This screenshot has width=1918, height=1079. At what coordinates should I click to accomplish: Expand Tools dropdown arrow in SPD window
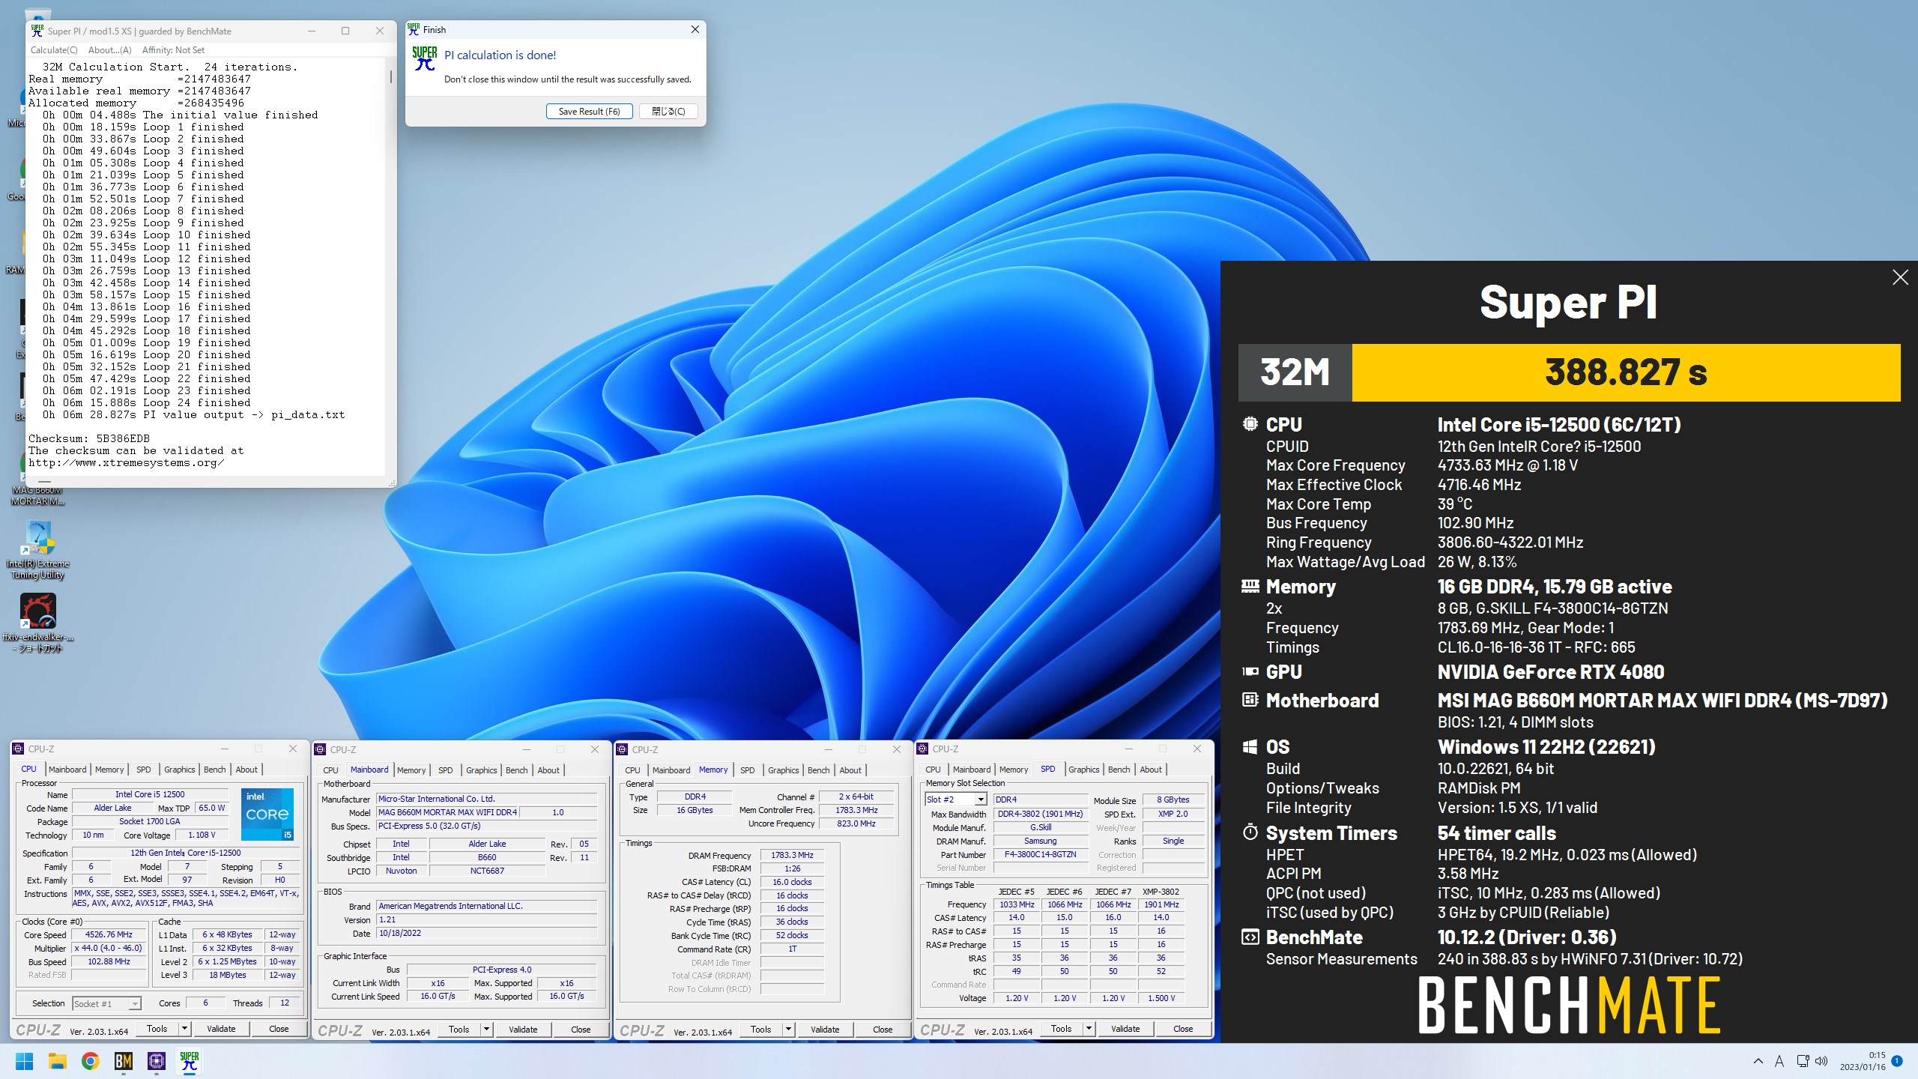1089,1029
